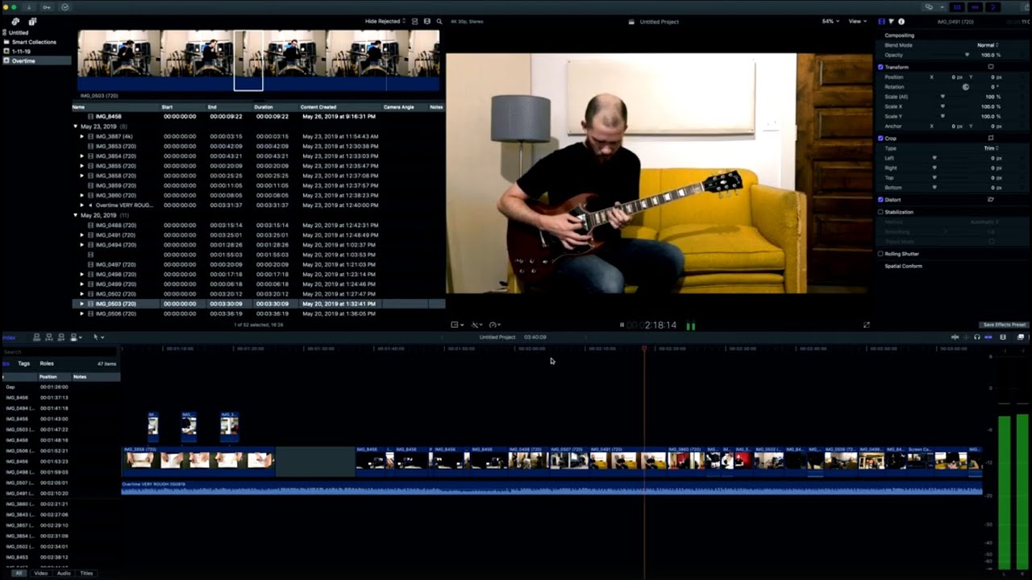Open the Hide Rejected filter dropdown
The width and height of the screenshot is (1032, 580).
(385, 22)
